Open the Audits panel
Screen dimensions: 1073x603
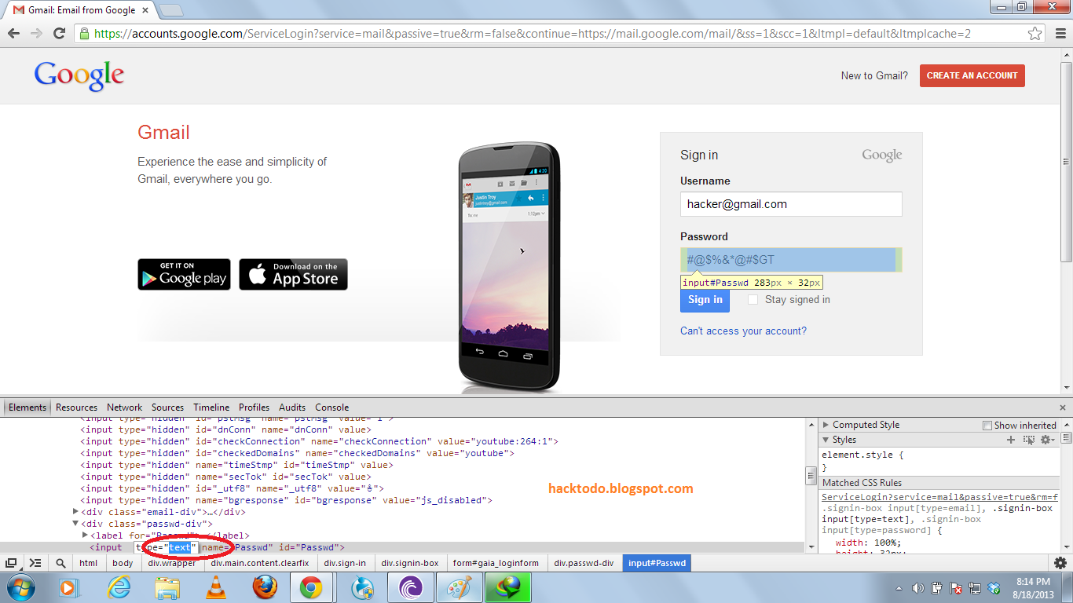[292, 407]
